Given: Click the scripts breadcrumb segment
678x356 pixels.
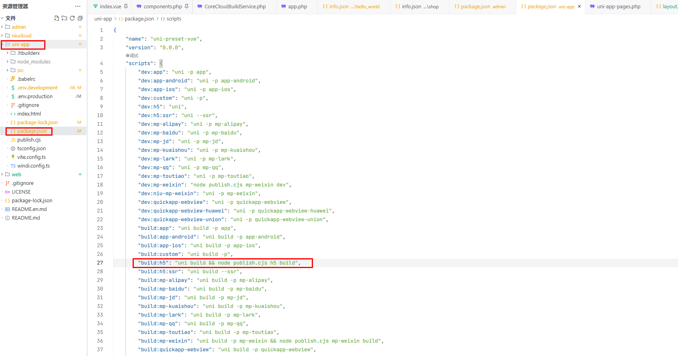Looking at the screenshot, I should tap(174, 19).
